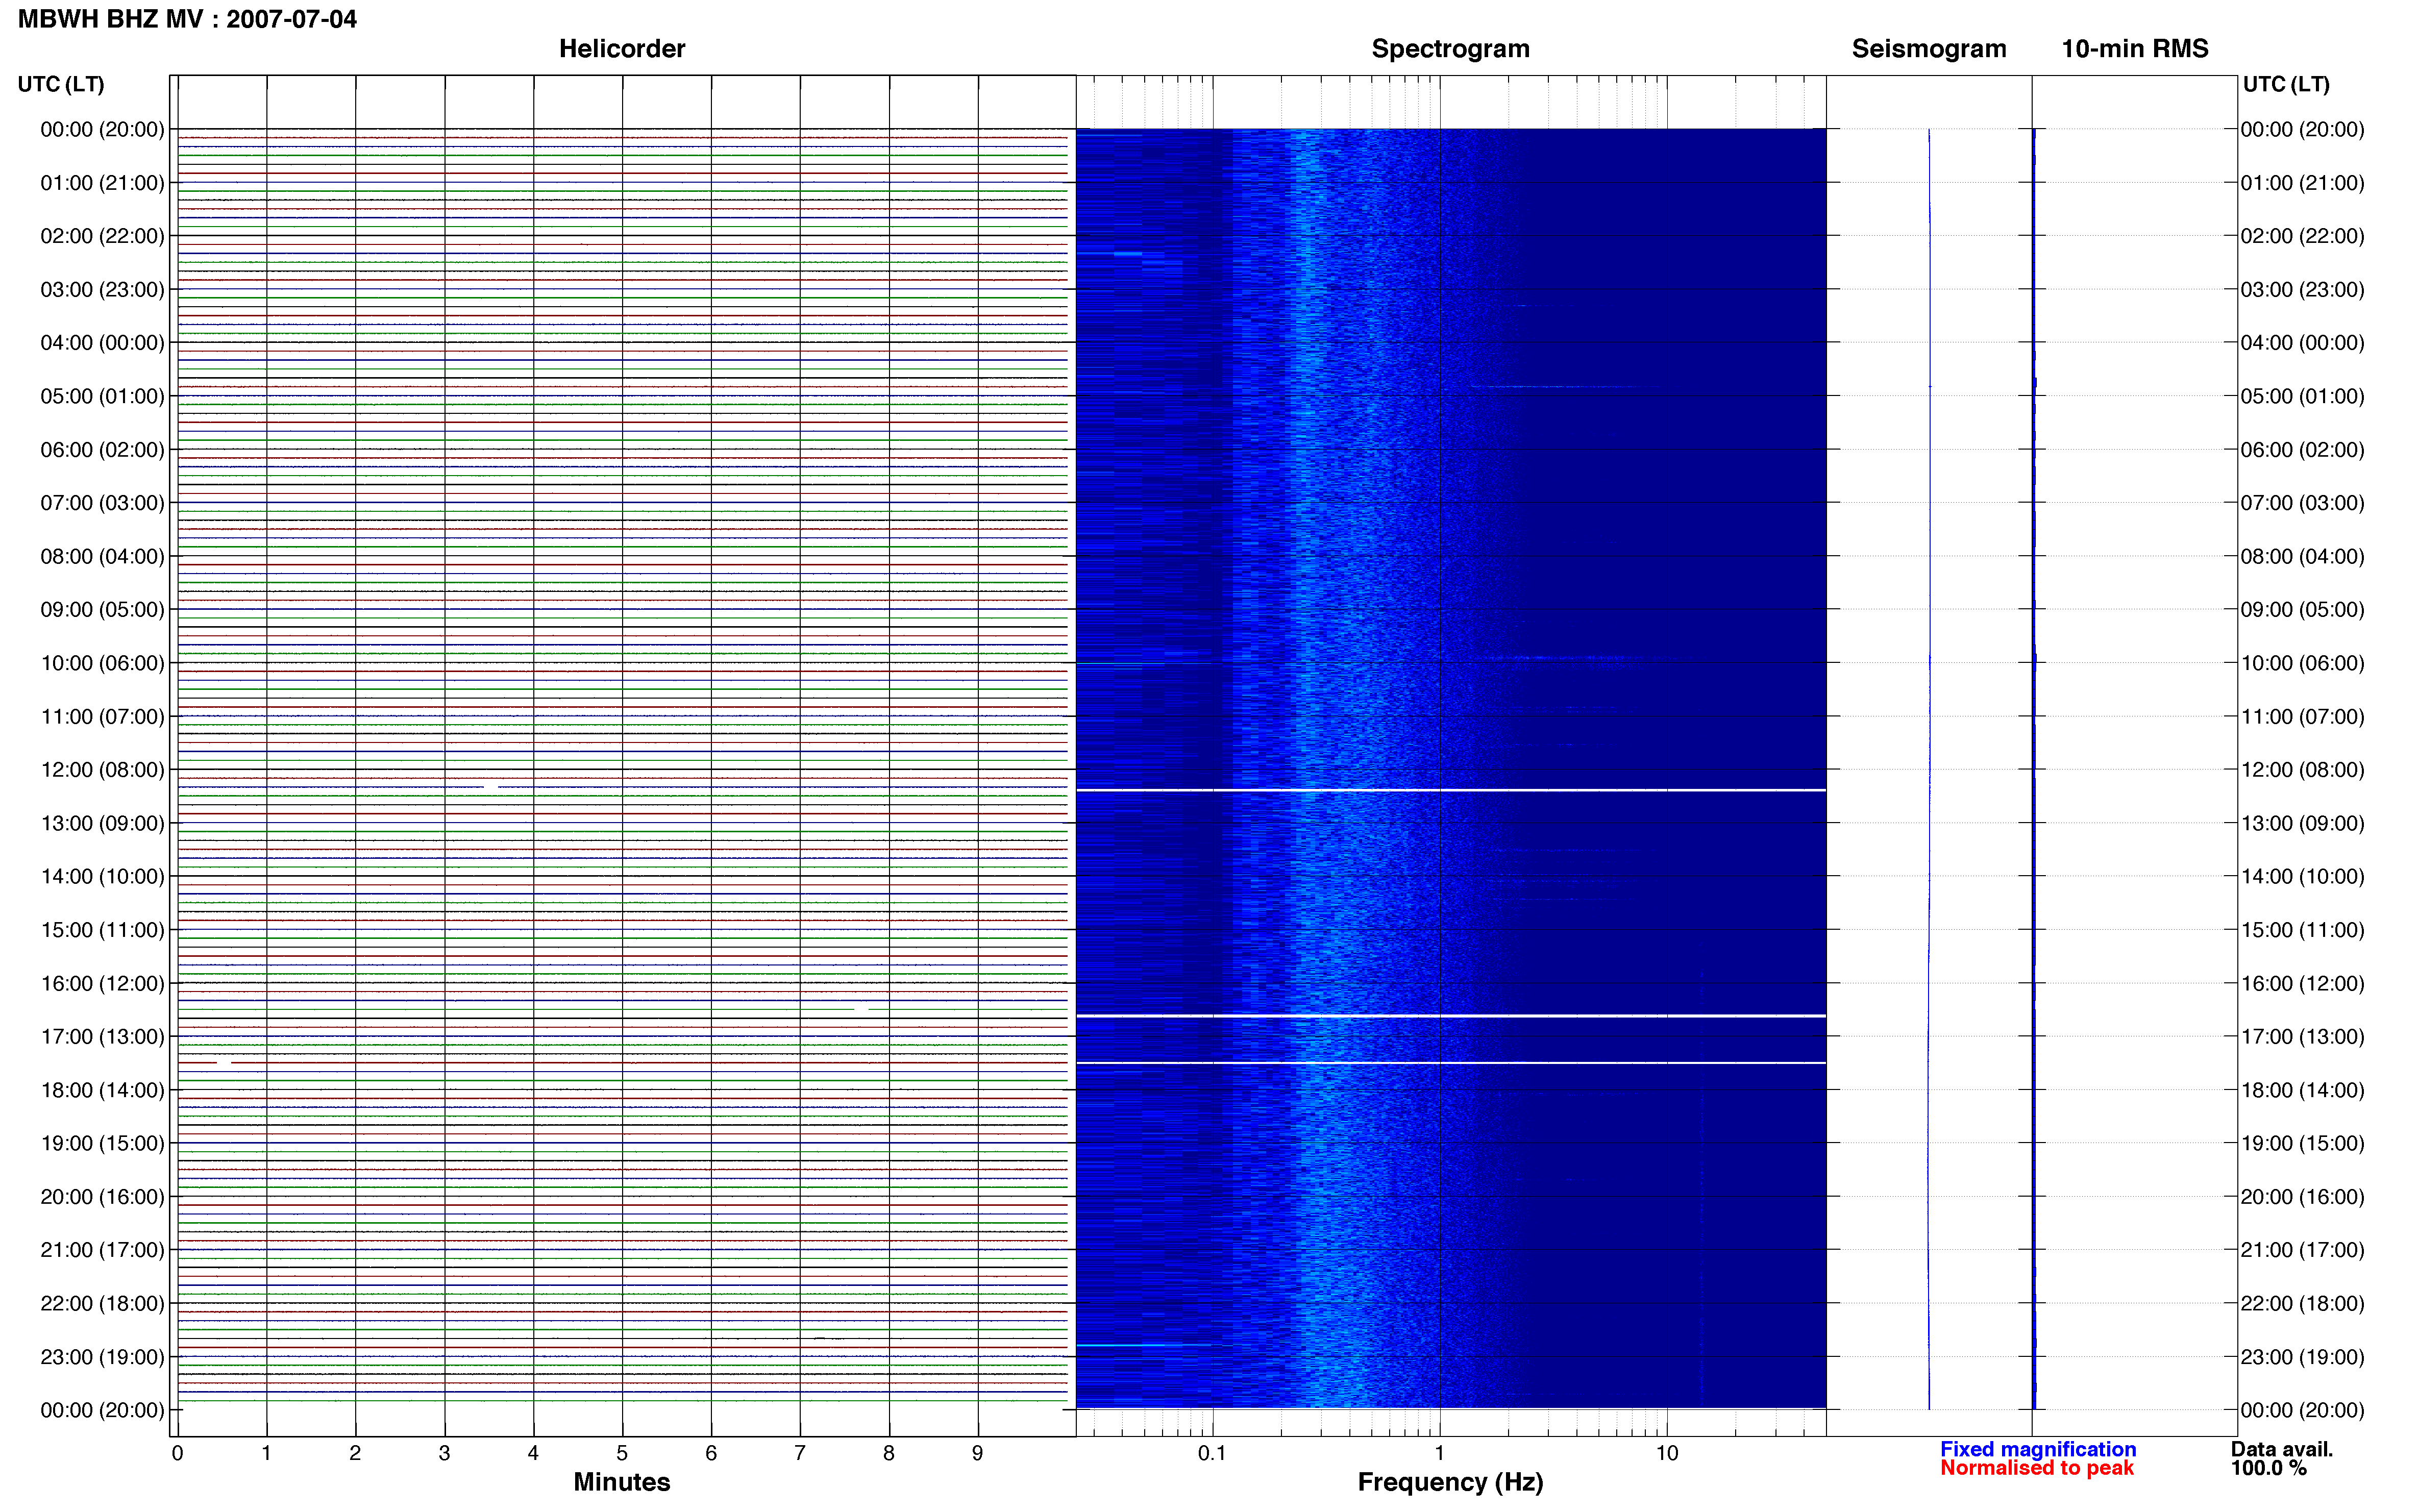Click the 'Seismogram' column heading

pyautogui.click(x=1928, y=49)
